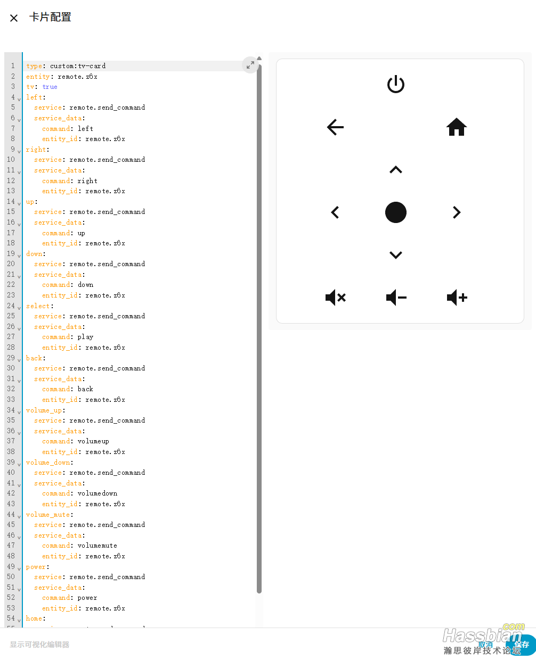
Task: Click the down chevron on the d-pad
Action: tap(395, 254)
